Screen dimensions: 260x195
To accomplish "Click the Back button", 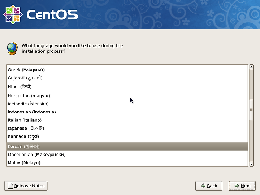I will point(209,186).
